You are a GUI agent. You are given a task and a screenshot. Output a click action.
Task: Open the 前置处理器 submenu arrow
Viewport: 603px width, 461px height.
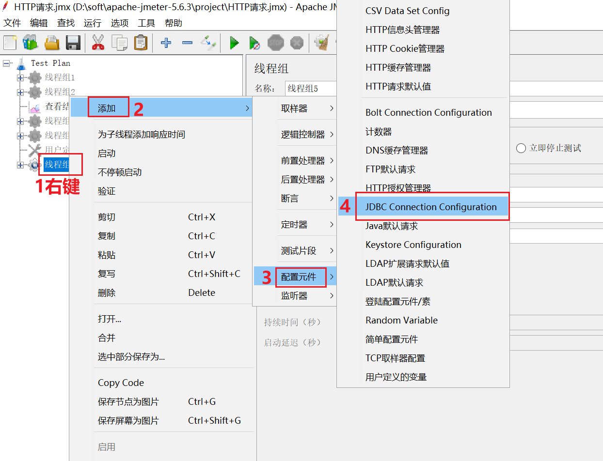coord(332,160)
